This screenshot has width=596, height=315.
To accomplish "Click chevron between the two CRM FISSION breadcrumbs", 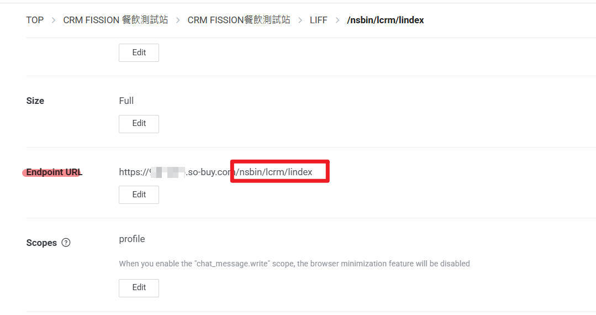I will pyautogui.click(x=178, y=20).
